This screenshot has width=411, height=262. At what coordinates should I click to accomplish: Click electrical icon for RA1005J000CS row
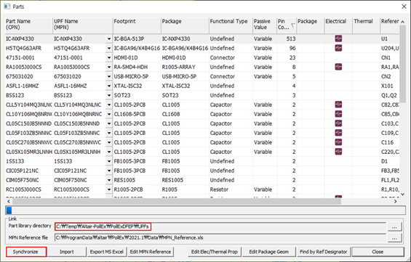pos(338,67)
